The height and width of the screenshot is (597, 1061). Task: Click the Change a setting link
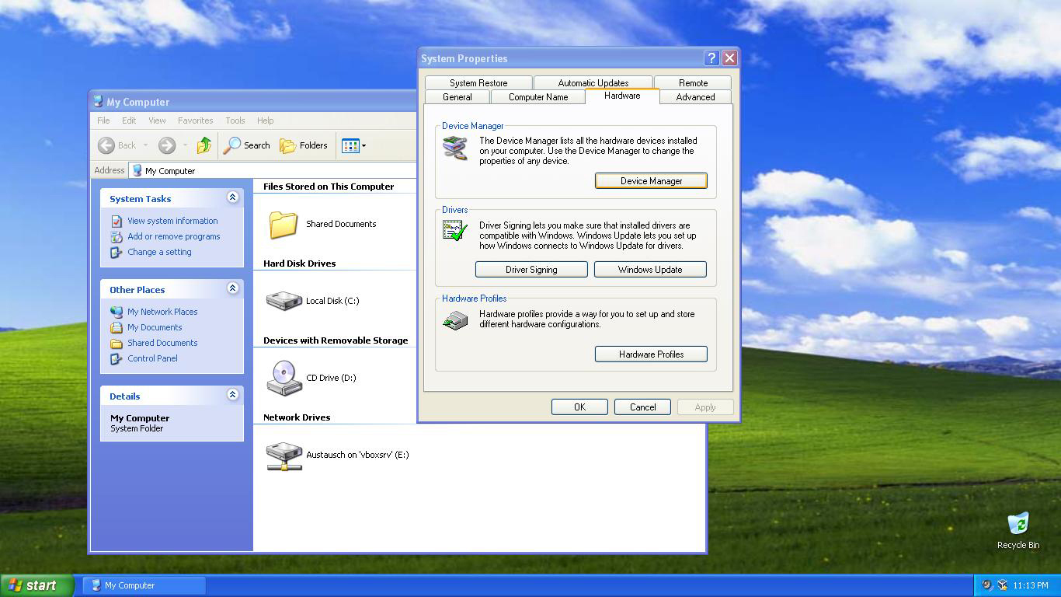(x=159, y=252)
